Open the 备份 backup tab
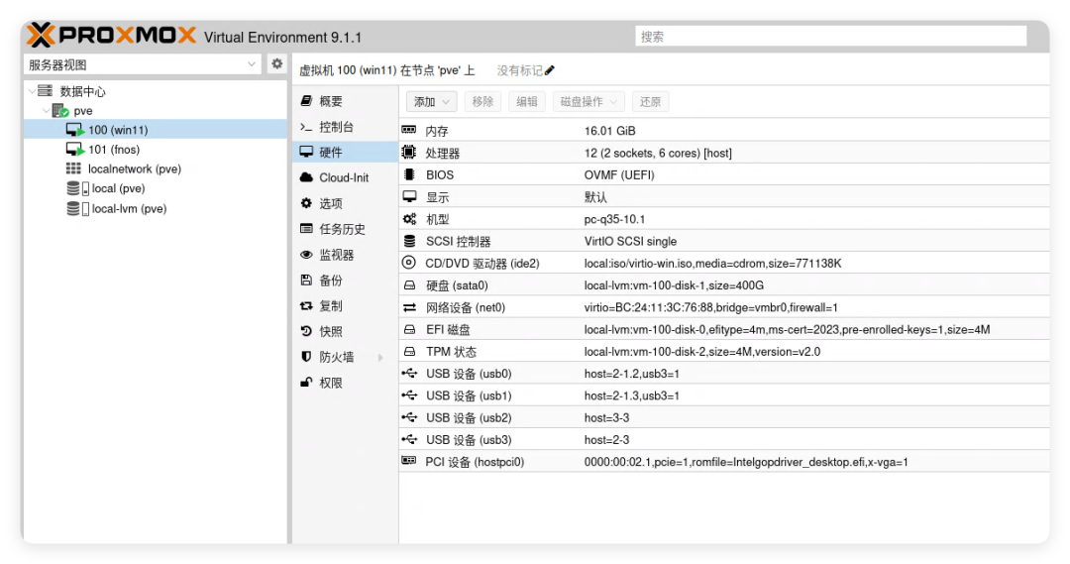 pos(346,280)
